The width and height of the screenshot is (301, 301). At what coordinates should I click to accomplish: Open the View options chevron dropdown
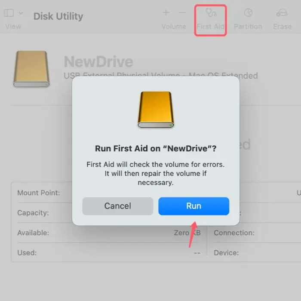(x=21, y=13)
